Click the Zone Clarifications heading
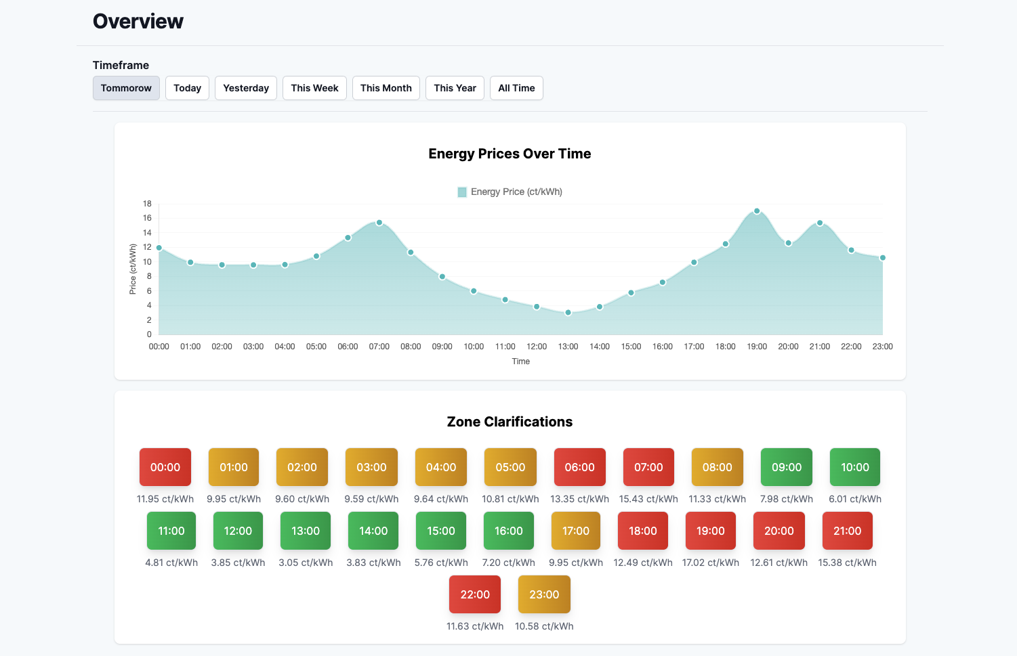The height and width of the screenshot is (656, 1017). click(x=510, y=422)
